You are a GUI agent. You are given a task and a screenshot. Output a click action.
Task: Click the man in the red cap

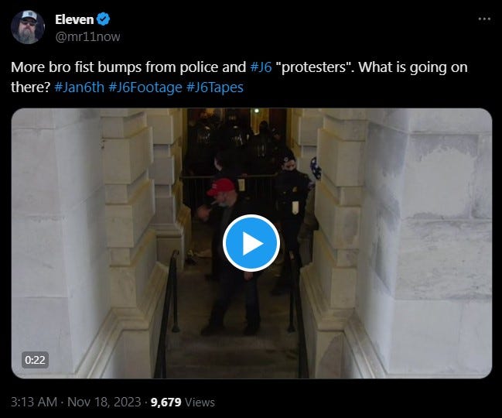click(229, 253)
